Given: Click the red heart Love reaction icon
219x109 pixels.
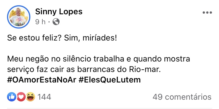Looking at the screenshot, I should coord(21,97).
